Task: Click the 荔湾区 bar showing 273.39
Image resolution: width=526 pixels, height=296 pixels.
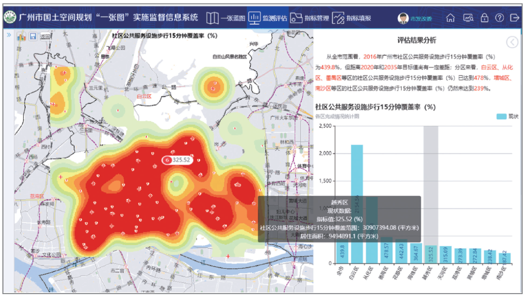Action: [x=460, y=256]
